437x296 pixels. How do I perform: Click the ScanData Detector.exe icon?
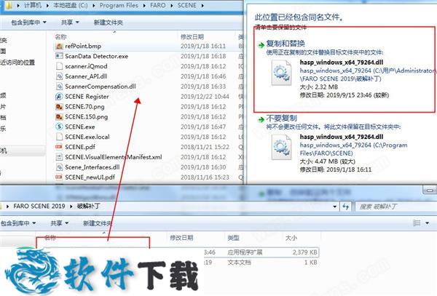(x=59, y=56)
